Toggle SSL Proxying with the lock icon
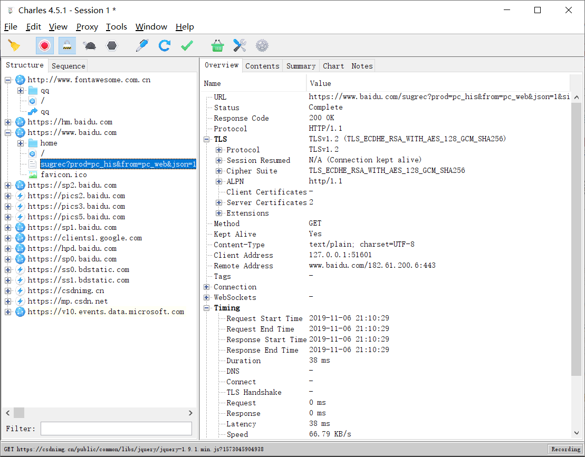This screenshot has height=457, width=585. point(66,45)
